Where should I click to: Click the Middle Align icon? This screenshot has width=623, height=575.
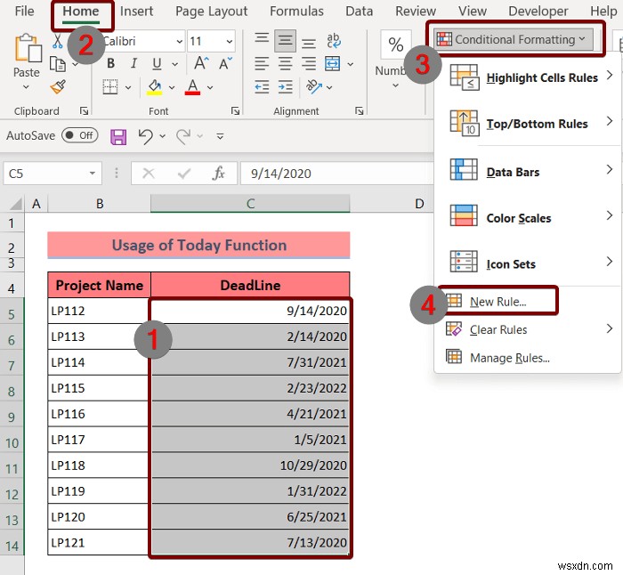pyautogui.click(x=285, y=41)
